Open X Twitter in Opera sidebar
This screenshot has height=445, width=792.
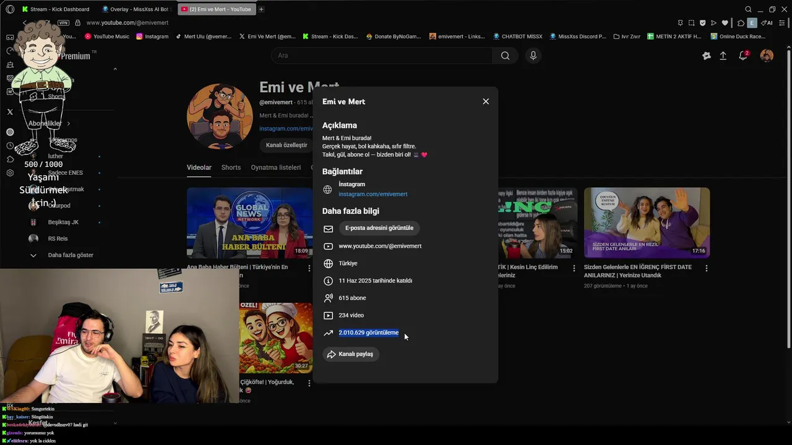click(10, 112)
